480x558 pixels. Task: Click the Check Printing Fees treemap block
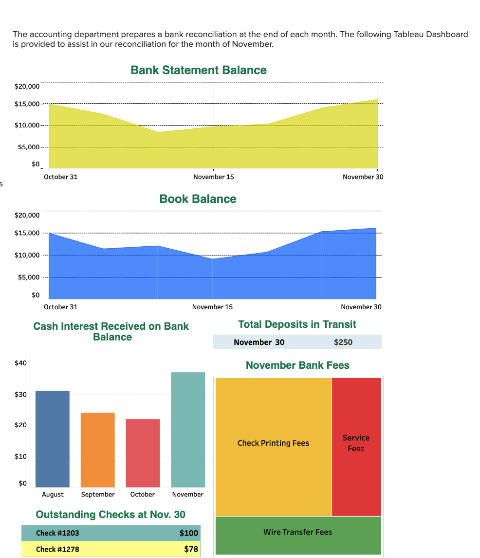pos(273,443)
